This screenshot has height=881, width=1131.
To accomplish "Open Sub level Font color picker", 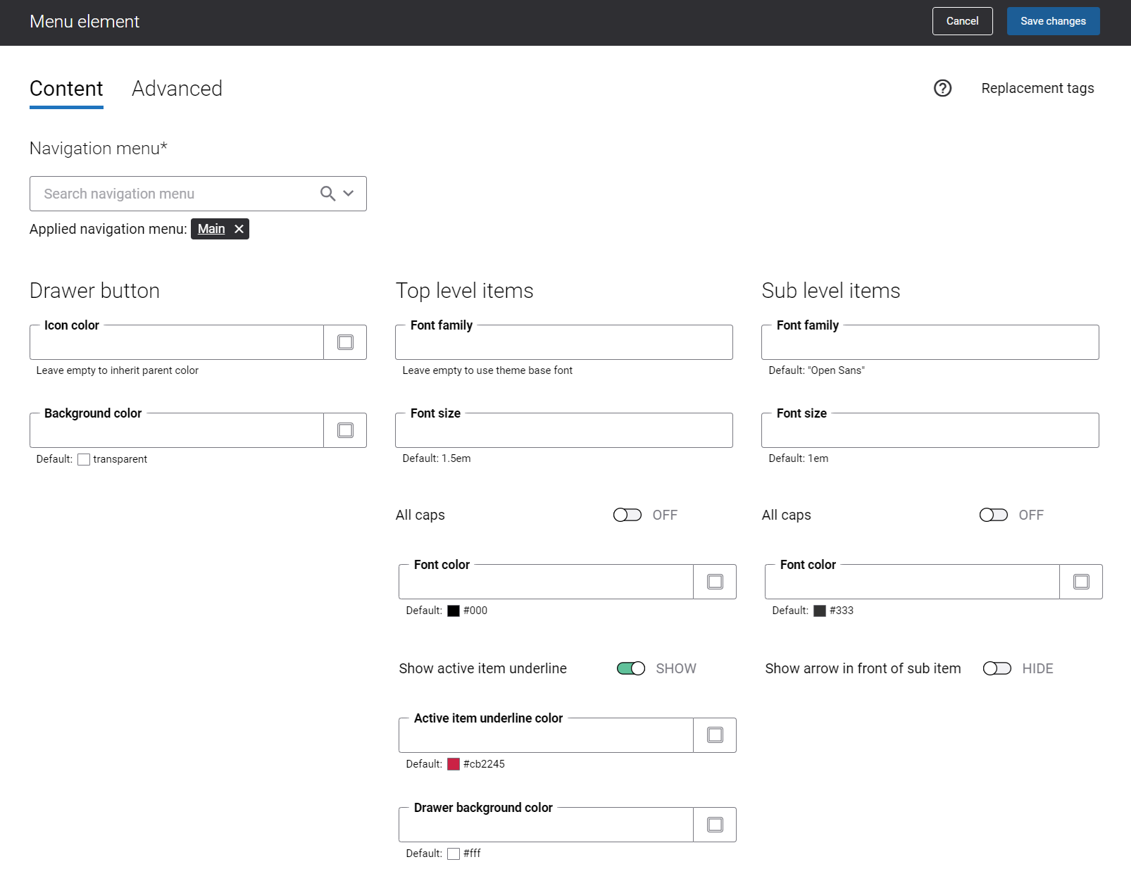I will (1081, 582).
